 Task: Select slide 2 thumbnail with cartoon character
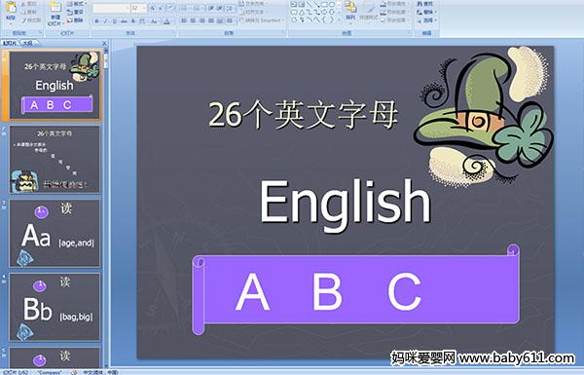[55, 159]
